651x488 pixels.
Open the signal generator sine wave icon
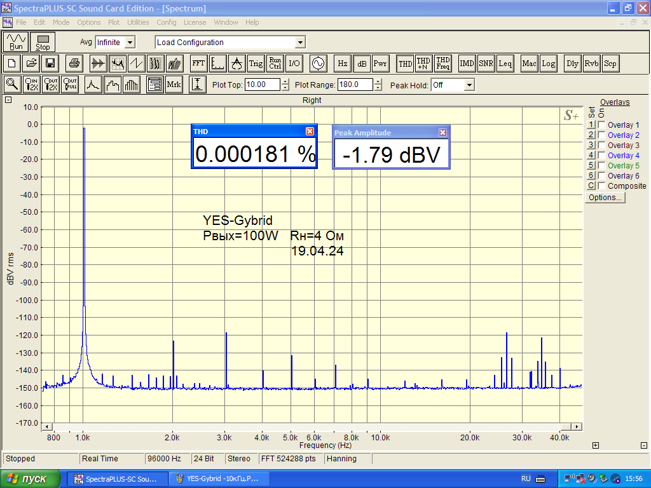point(318,64)
